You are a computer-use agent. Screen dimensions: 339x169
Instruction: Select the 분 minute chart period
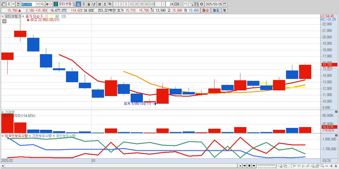(x=99, y=4)
